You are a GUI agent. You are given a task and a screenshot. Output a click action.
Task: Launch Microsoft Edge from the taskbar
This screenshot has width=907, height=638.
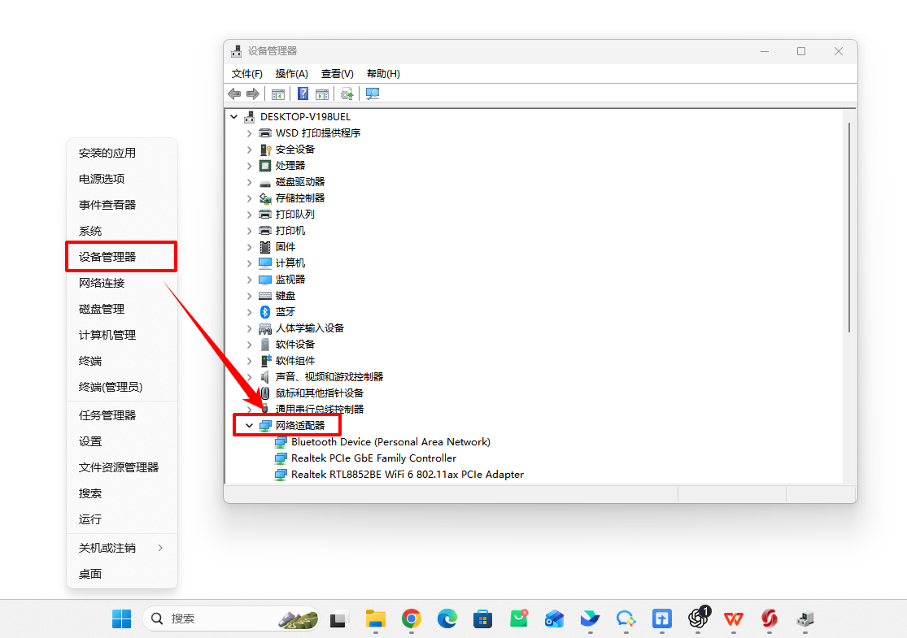(x=447, y=619)
